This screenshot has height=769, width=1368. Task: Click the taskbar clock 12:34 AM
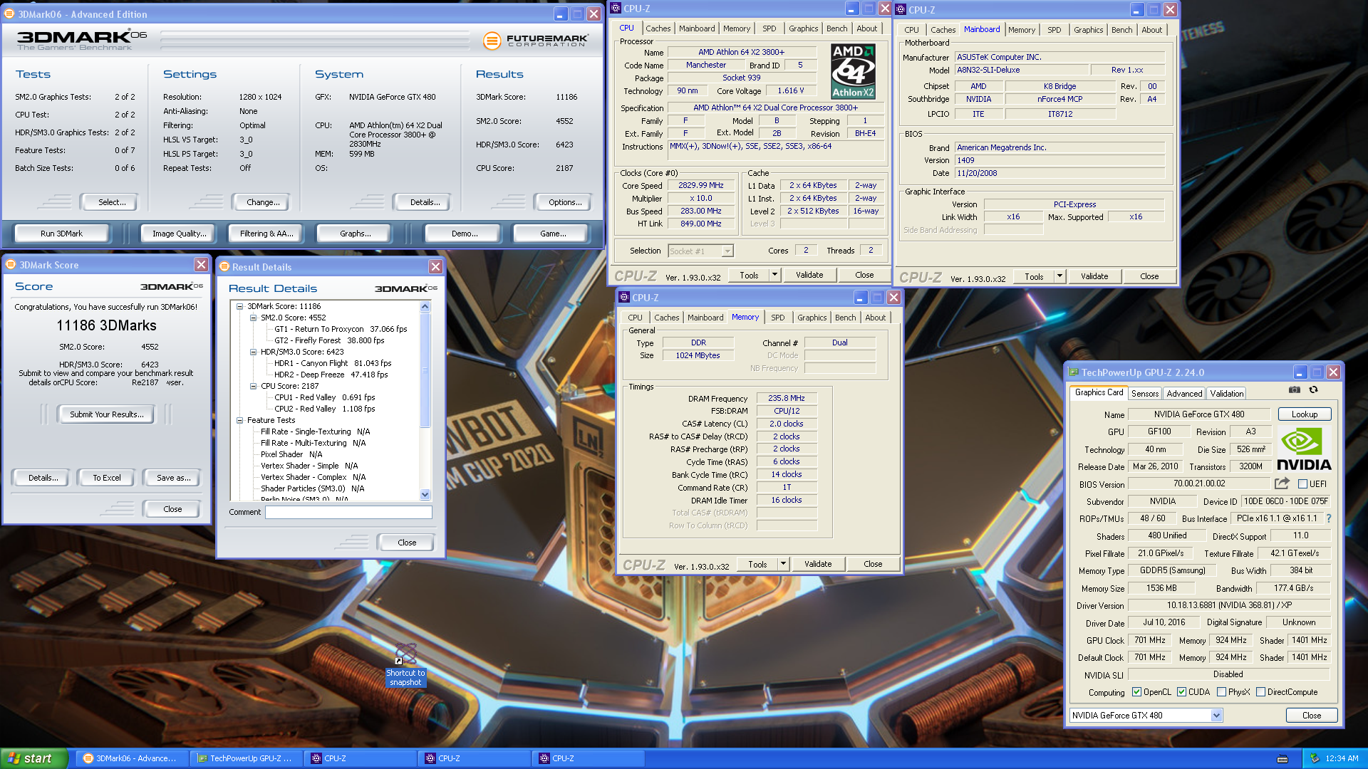1342,758
